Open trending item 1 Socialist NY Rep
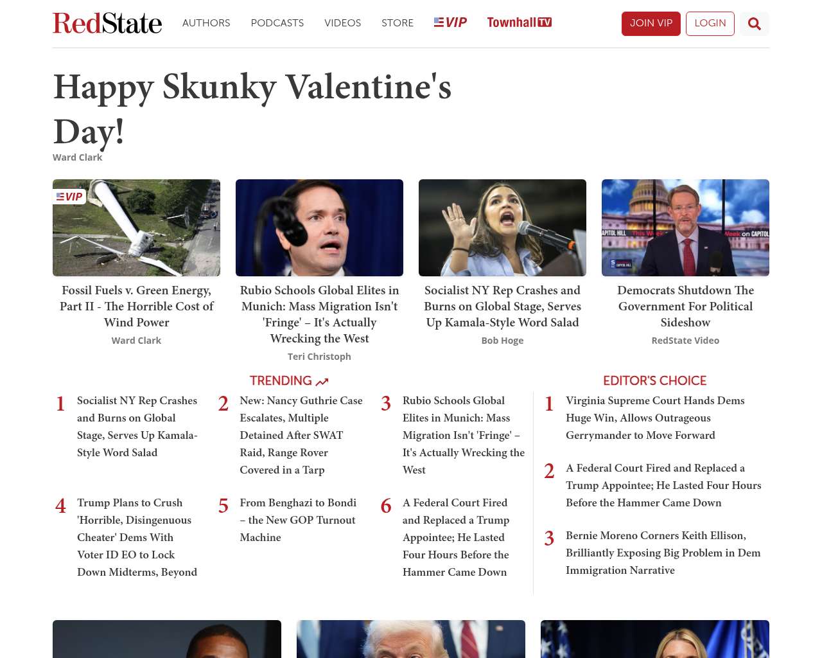Image resolution: width=822 pixels, height=658 pixels. point(137,427)
